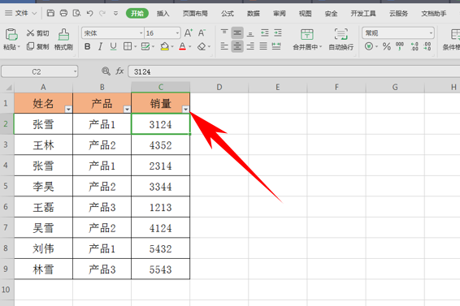This screenshot has width=460, height=306.
Task: Click the formula bar showing 3124
Action: click(x=294, y=71)
